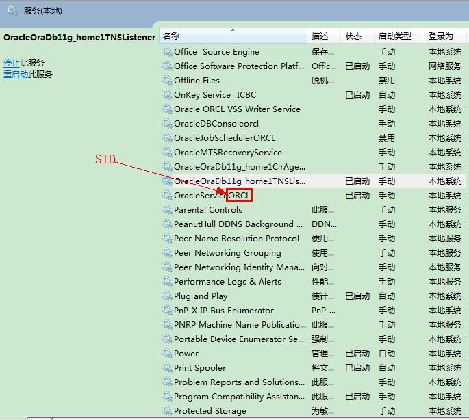Click the OracleOraDb11g_home1TNSListener heading
This screenshot has height=420, width=469.
pos(79,38)
